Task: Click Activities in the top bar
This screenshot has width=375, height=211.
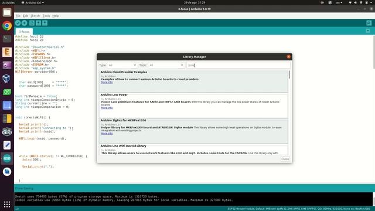Action: [x=8, y=2]
